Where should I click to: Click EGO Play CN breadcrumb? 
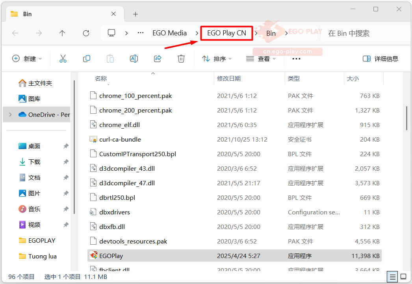(x=226, y=33)
